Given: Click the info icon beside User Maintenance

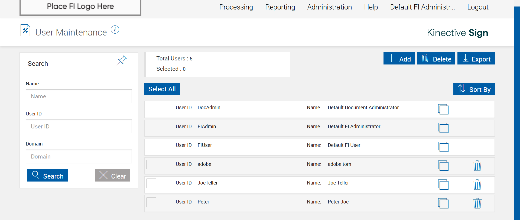Looking at the screenshot, I should pos(115,30).
